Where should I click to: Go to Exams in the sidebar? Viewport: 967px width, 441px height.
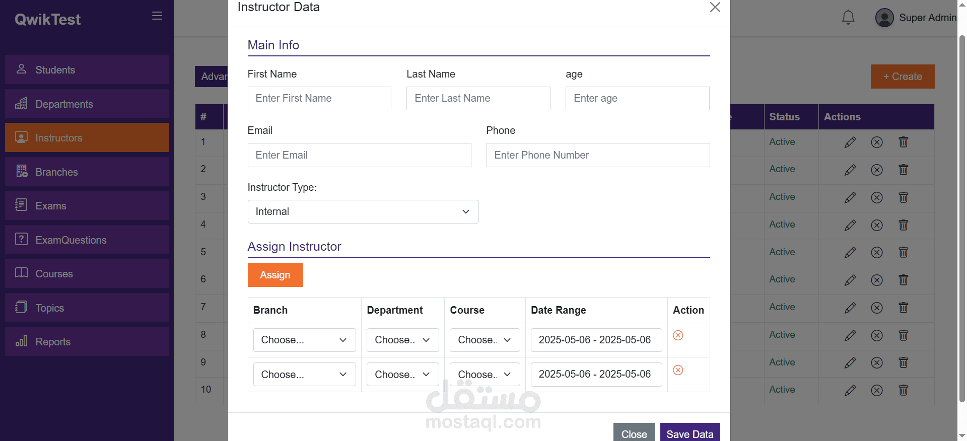coord(87,205)
